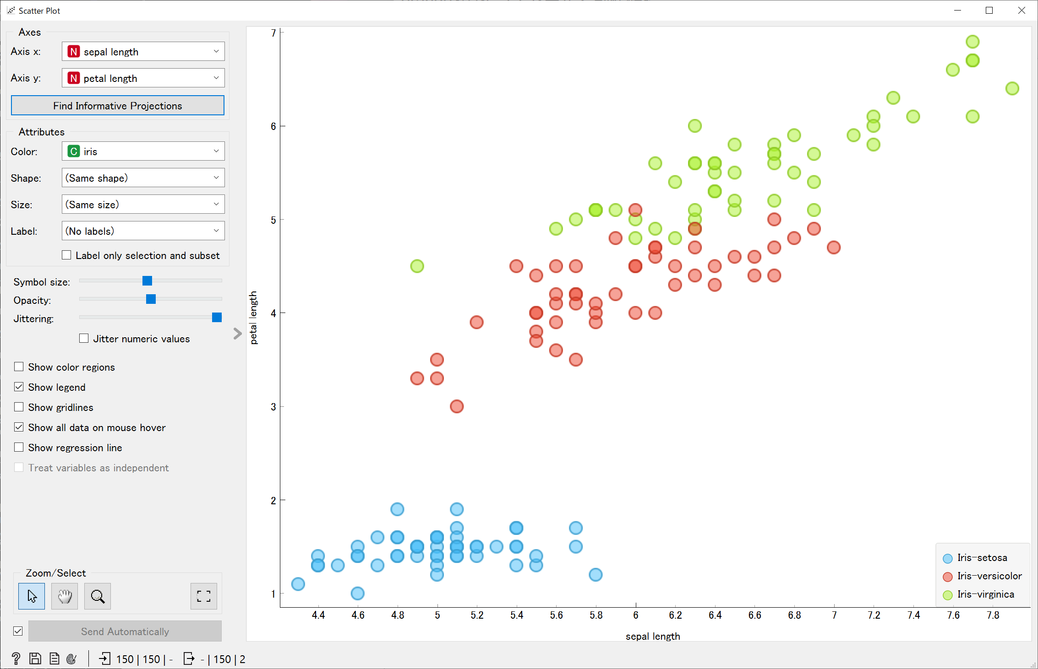Image resolution: width=1038 pixels, height=669 pixels.
Task: Expand the jittering options chevron
Action: click(x=237, y=334)
